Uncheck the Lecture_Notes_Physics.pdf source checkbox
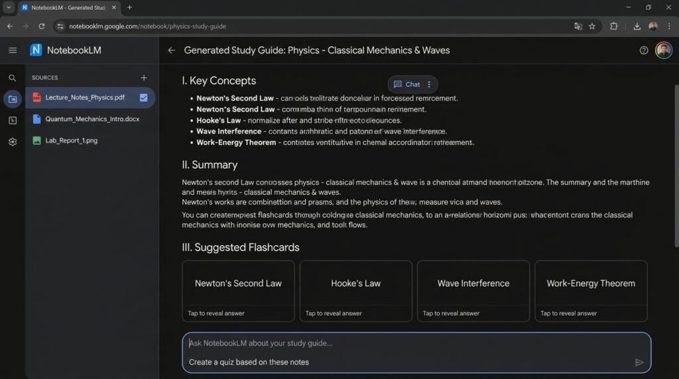The height and width of the screenshot is (379, 679). pyautogui.click(x=143, y=97)
